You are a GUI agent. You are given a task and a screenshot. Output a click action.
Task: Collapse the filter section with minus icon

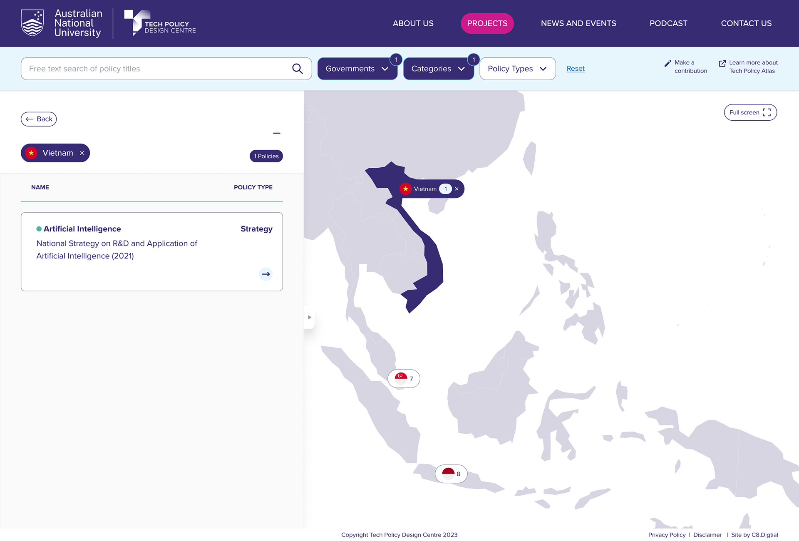click(x=277, y=133)
